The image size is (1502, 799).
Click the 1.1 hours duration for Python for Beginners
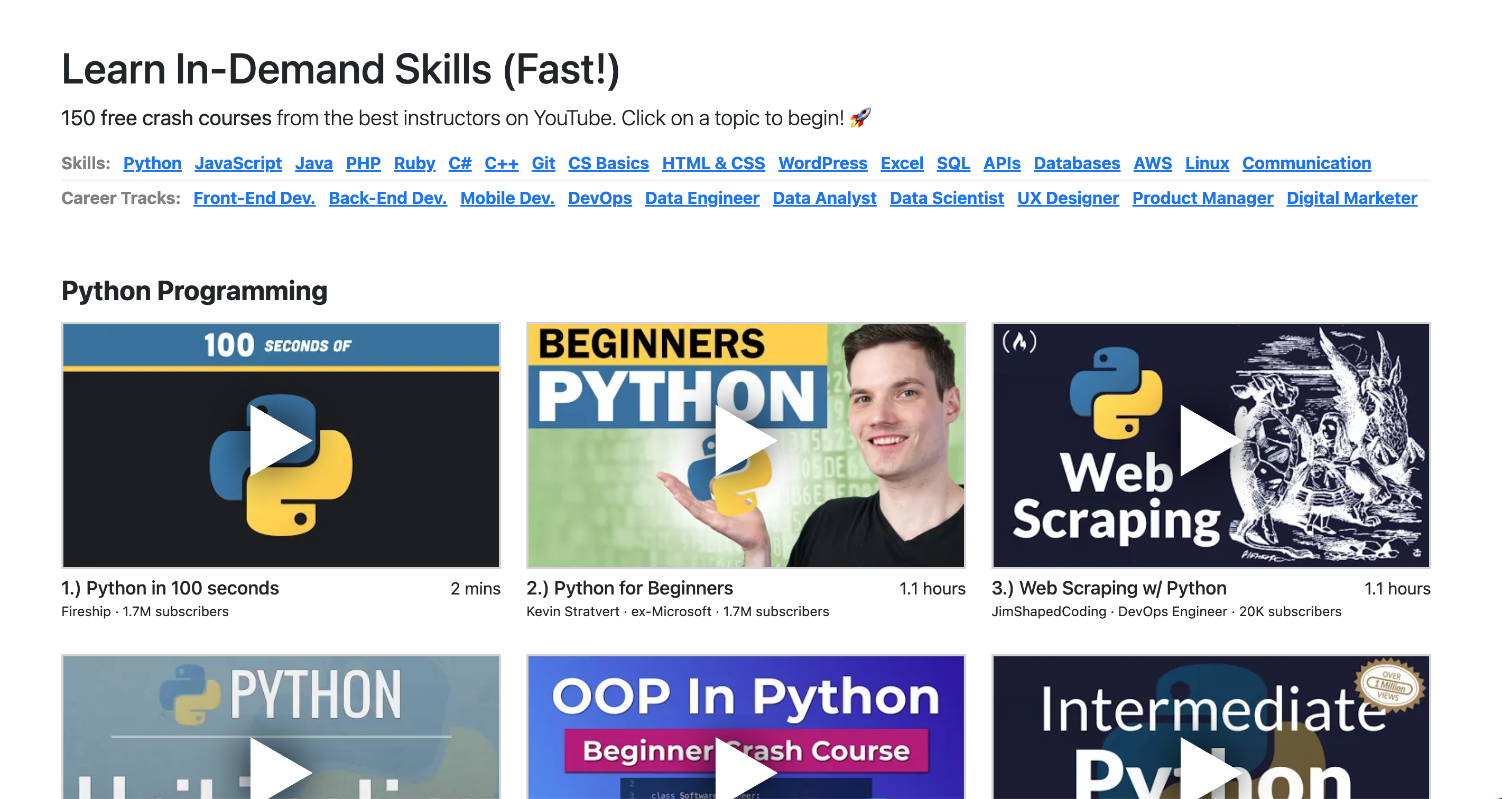click(x=932, y=589)
